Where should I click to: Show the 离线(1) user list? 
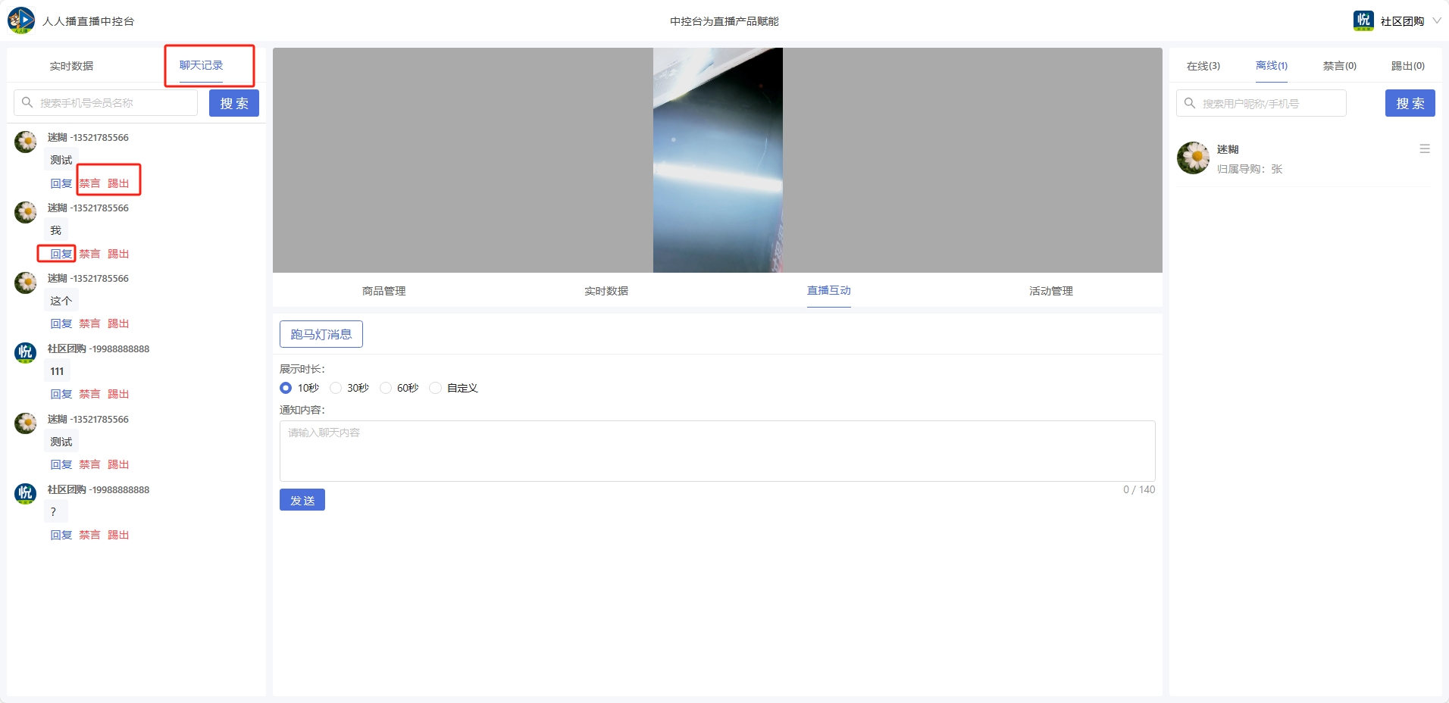(x=1272, y=65)
